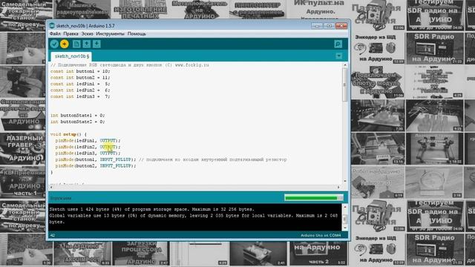Open a sketch using the Open icon
The image size is (475, 267).
coord(87,44)
